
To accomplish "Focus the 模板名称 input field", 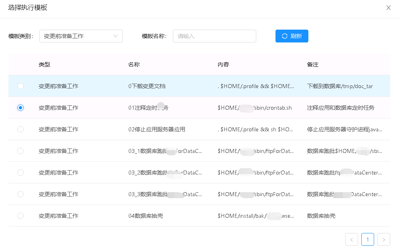I will point(215,36).
